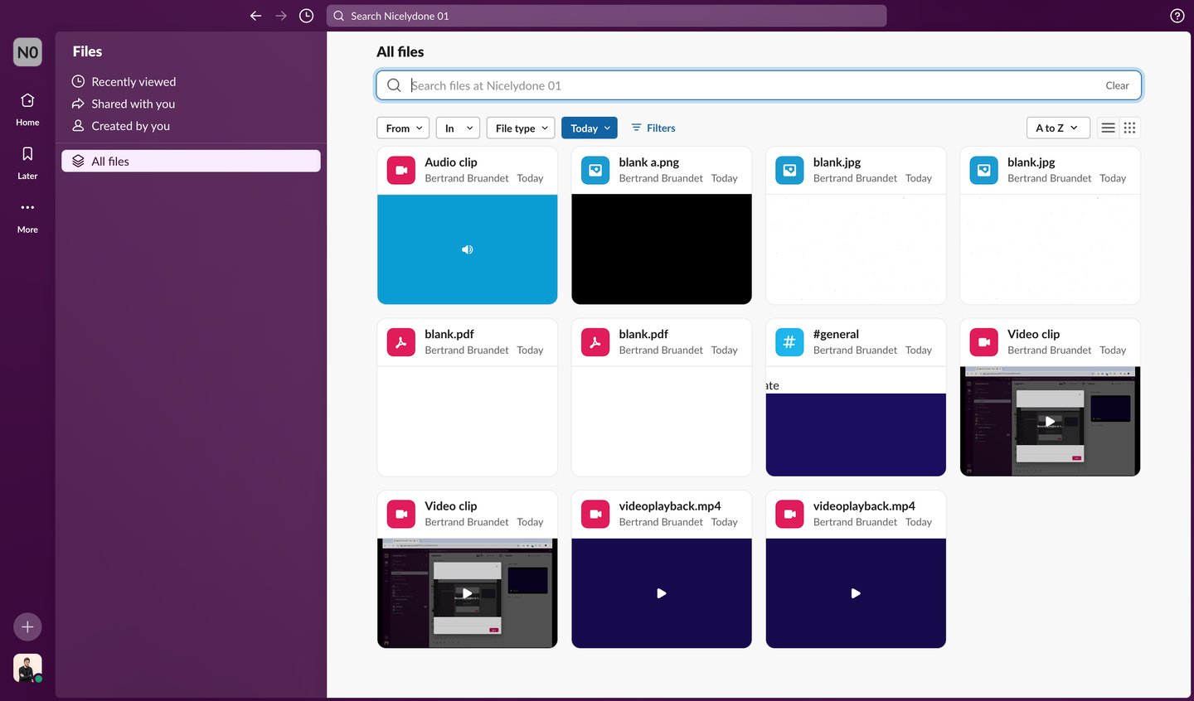Open the history navigation icon
Image resolution: width=1194 pixels, height=701 pixels.
pos(306,15)
